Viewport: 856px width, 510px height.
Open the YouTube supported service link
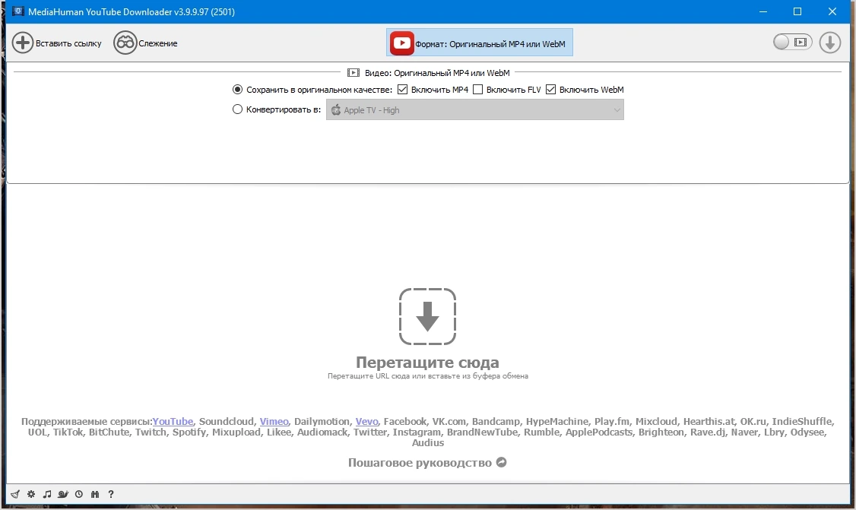173,422
